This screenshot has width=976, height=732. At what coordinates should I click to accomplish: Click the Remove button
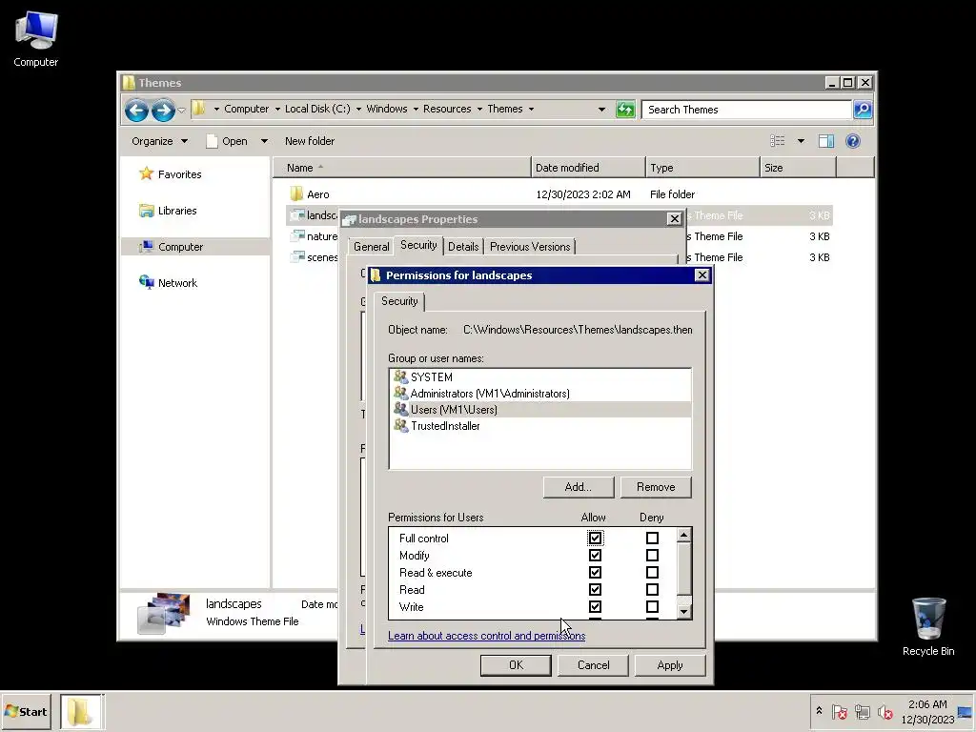656,487
